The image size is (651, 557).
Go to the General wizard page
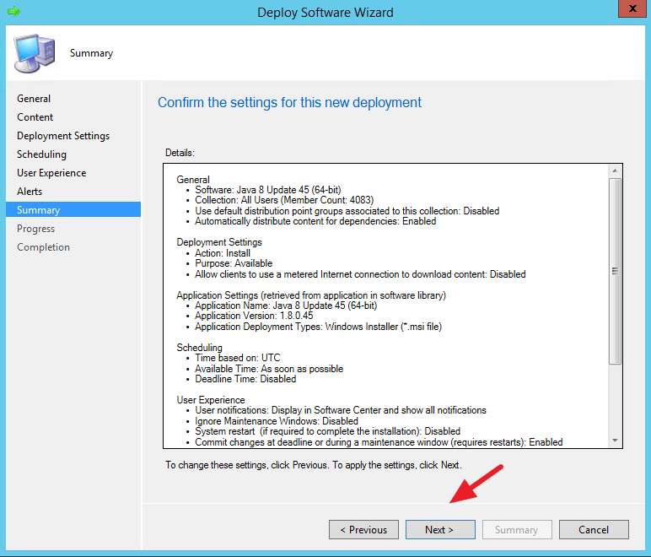tap(34, 99)
